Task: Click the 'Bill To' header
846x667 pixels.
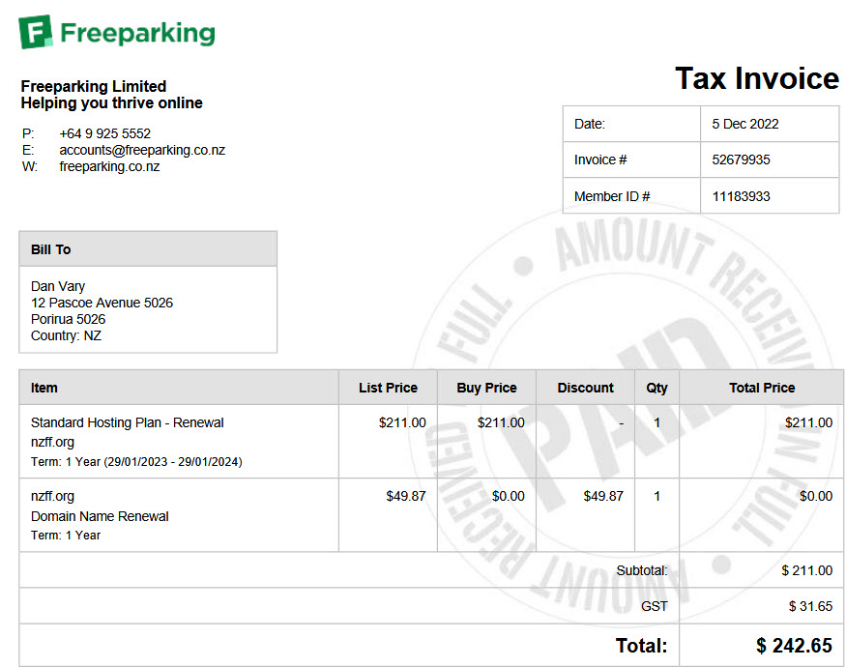Action: click(x=148, y=249)
